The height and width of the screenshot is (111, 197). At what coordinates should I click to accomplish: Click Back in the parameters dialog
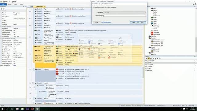pos(134,22)
